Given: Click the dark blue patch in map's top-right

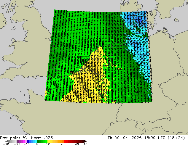Looking at the screenshot, I should click(140, 20).
